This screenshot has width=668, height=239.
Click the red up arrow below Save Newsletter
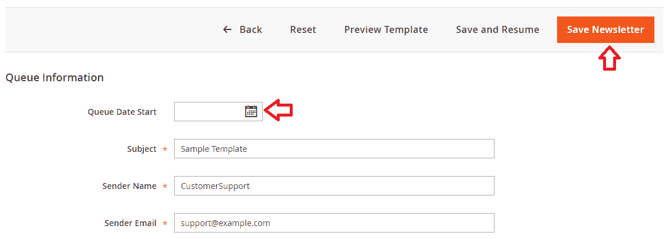[x=609, y=58]
